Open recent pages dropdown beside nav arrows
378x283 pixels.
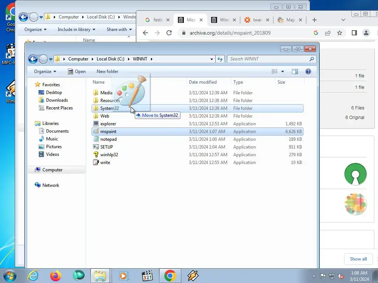click(50, 59)
